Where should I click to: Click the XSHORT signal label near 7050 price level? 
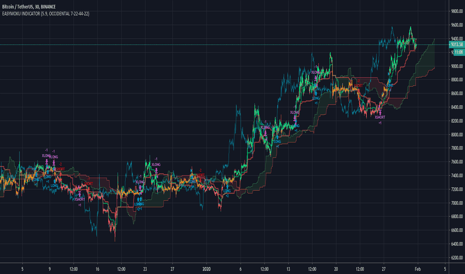pyautogui.click(x=80, y=199)
